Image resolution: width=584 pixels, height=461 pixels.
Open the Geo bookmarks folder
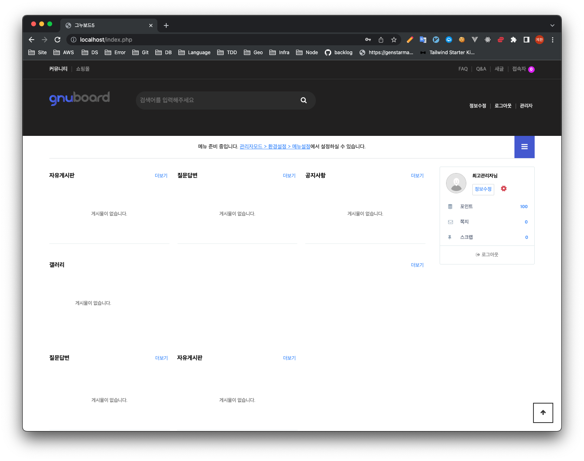(253, 53)
